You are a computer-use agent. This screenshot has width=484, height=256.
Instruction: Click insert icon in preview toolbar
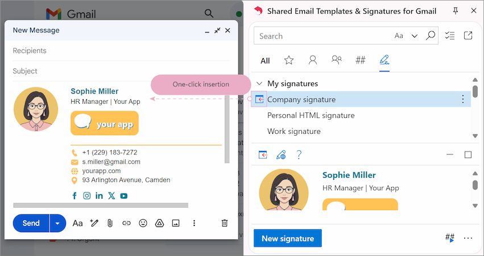(263, 154)
